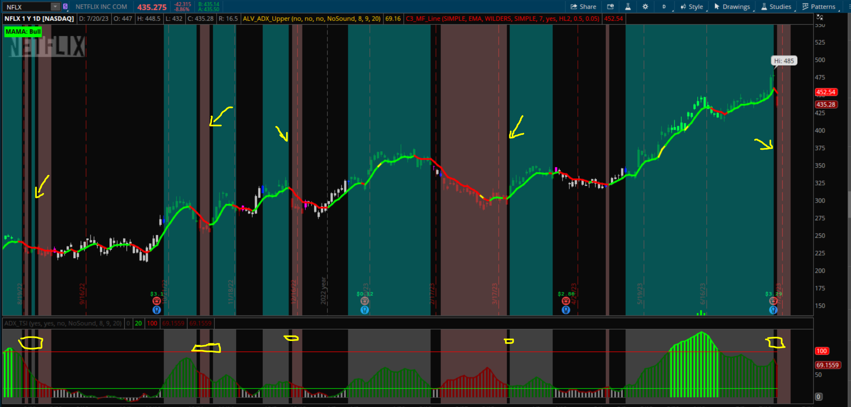Click the Share chart button

[x=583, y=7]
